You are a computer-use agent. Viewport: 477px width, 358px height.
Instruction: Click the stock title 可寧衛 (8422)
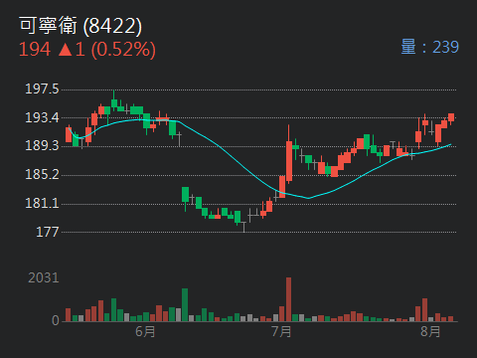tap(80, 26)
